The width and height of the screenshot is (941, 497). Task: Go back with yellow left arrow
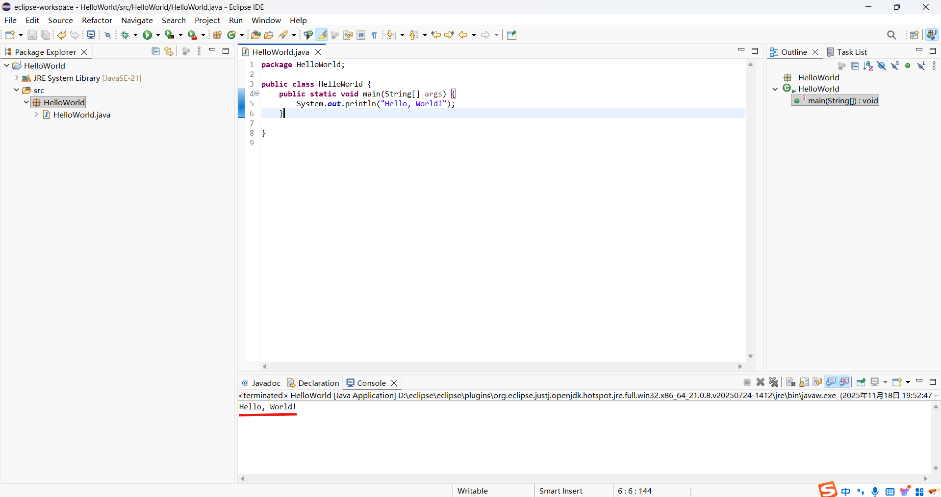tap(463, 35)
